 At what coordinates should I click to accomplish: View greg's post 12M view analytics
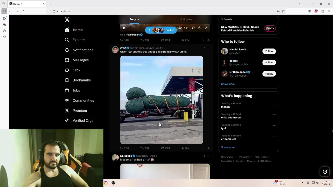185,148
